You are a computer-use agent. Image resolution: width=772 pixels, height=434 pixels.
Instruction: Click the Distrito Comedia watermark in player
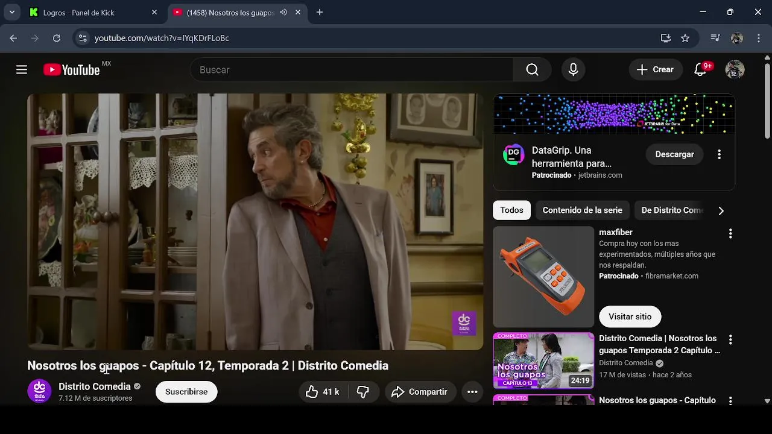point(464,323)
